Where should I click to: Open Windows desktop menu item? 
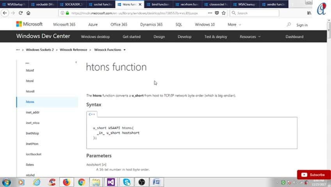point(95,37)
